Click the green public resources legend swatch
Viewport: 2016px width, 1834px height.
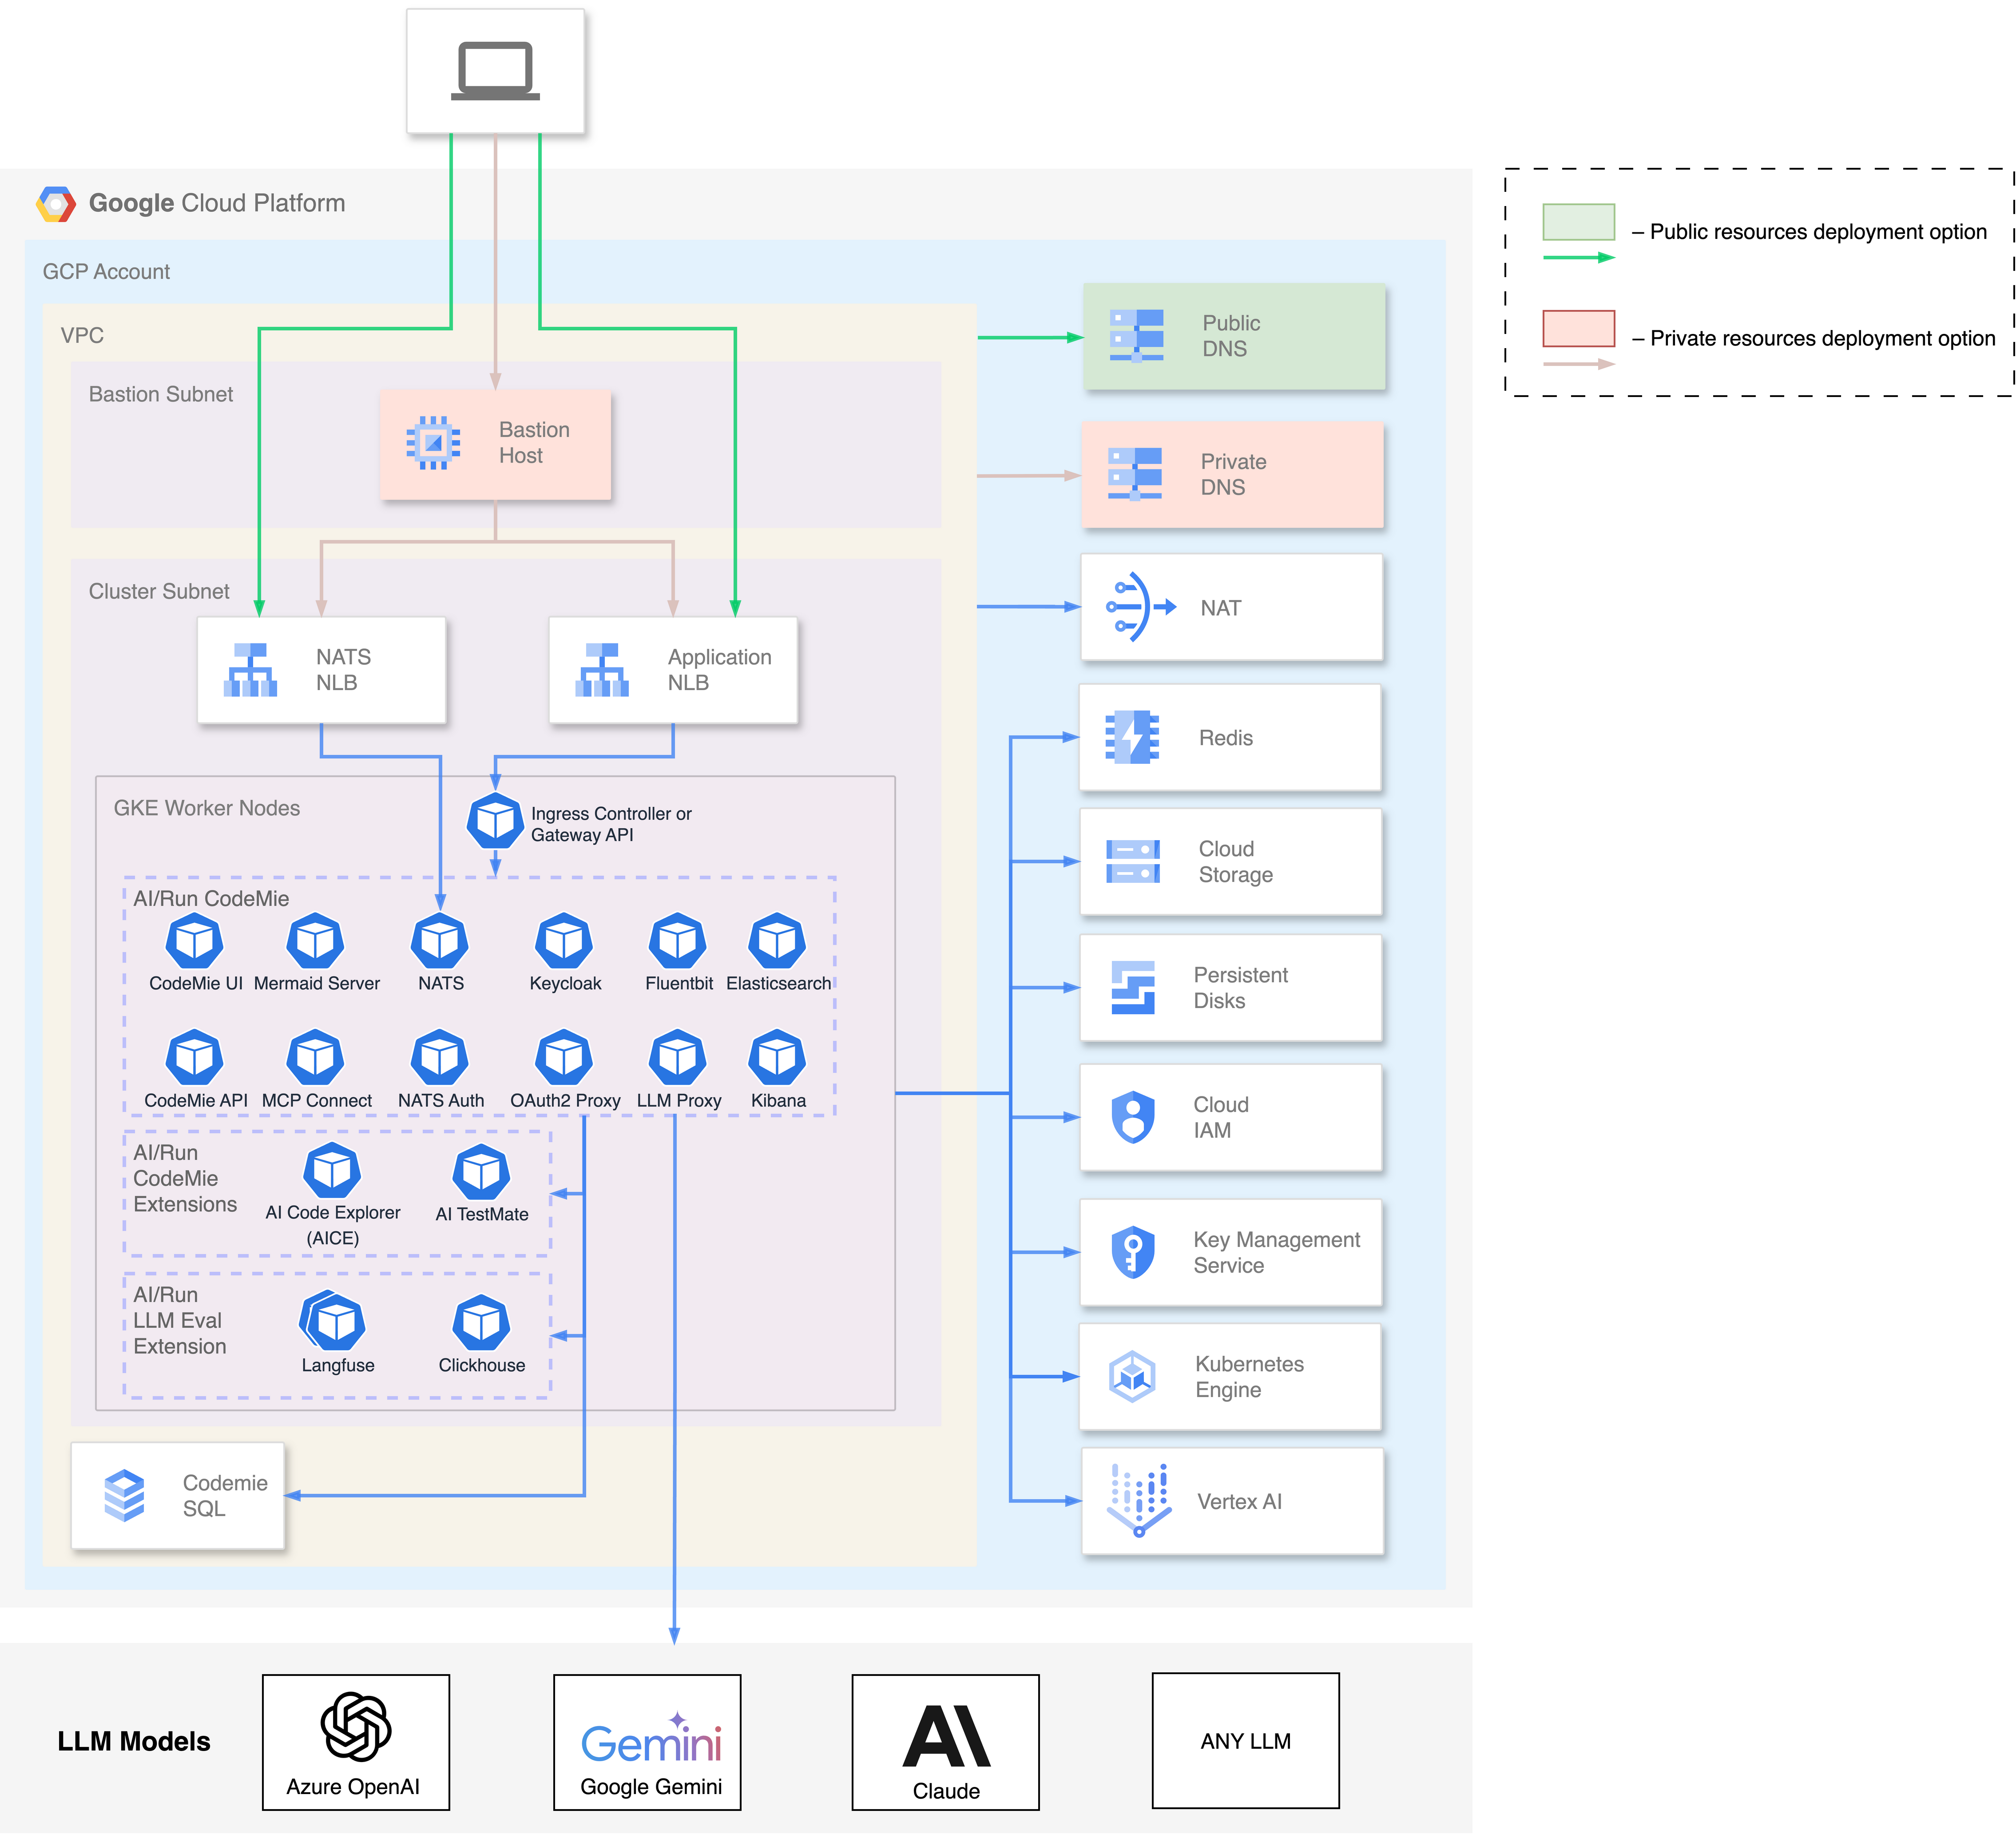1579,222
